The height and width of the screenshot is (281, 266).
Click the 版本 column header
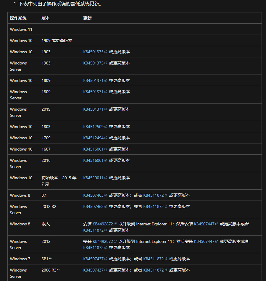click(x=46, y=18)
